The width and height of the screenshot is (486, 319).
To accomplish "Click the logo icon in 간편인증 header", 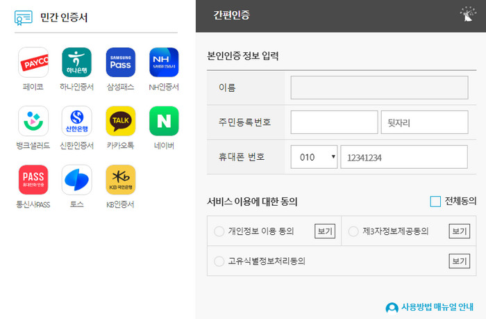I will pos(468,15).
